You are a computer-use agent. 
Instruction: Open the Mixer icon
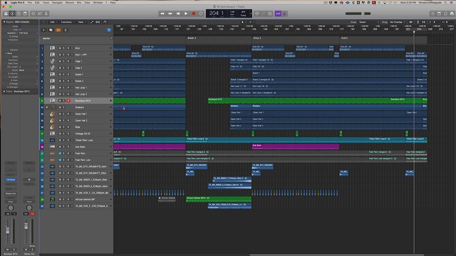(x=39, y=14)
